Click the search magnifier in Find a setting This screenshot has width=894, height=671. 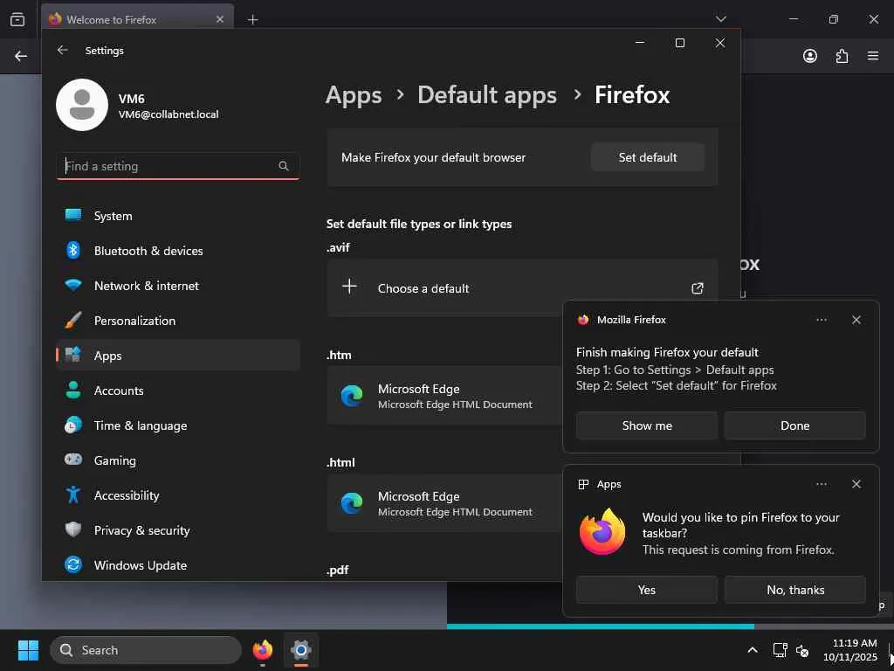(284, 166)
